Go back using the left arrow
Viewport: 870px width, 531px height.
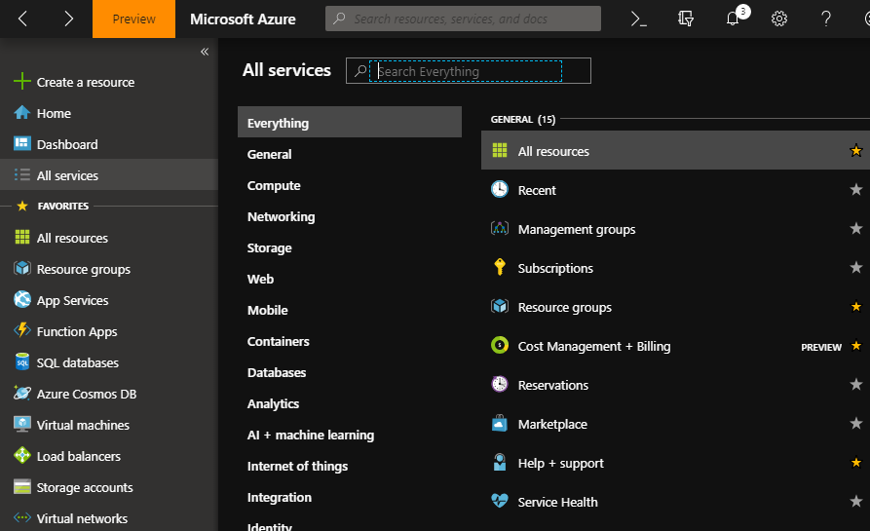point(23,19)
